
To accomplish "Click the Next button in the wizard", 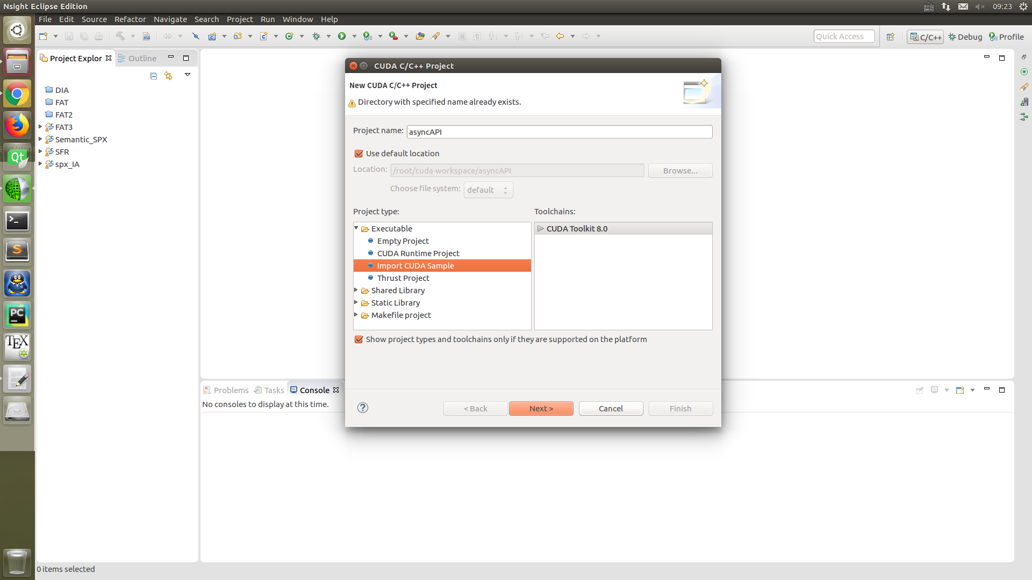I will click(541, 408).
